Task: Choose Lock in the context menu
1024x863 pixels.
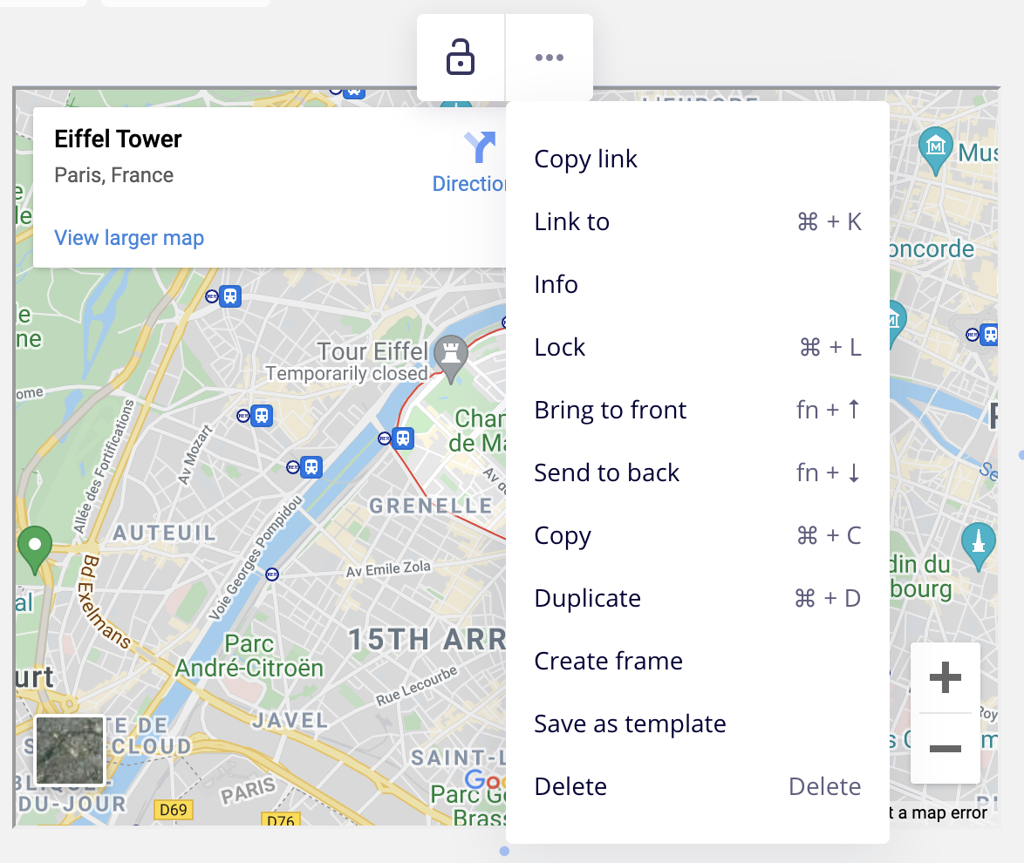Action: tap(560, 348)
